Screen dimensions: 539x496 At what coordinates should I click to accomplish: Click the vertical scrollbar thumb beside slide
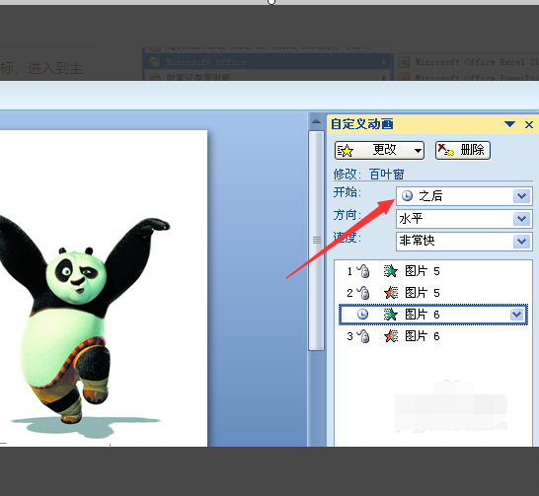pyautogui.click(x=316, y=241)
